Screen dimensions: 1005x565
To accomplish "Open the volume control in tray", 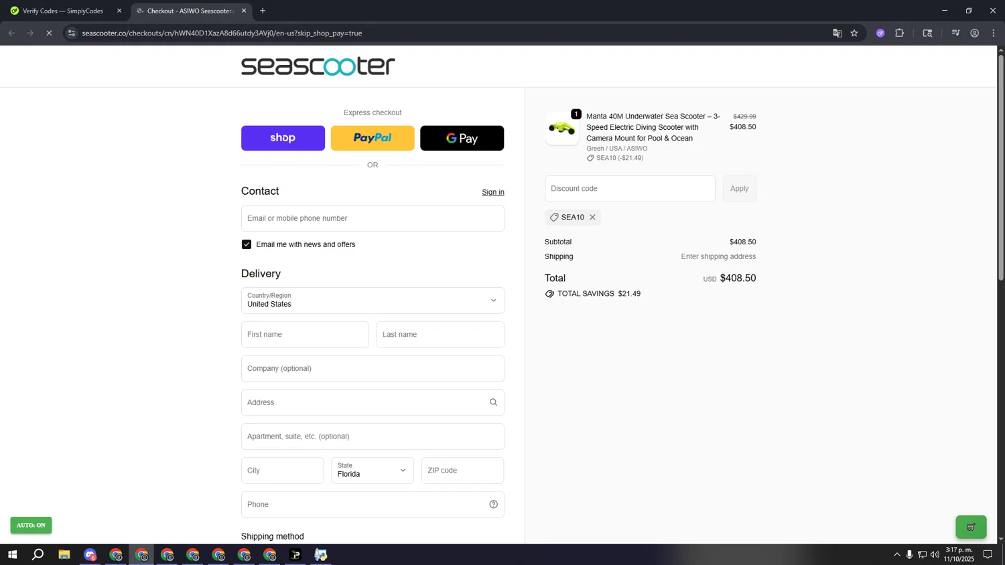I will (x=935, y=554).
